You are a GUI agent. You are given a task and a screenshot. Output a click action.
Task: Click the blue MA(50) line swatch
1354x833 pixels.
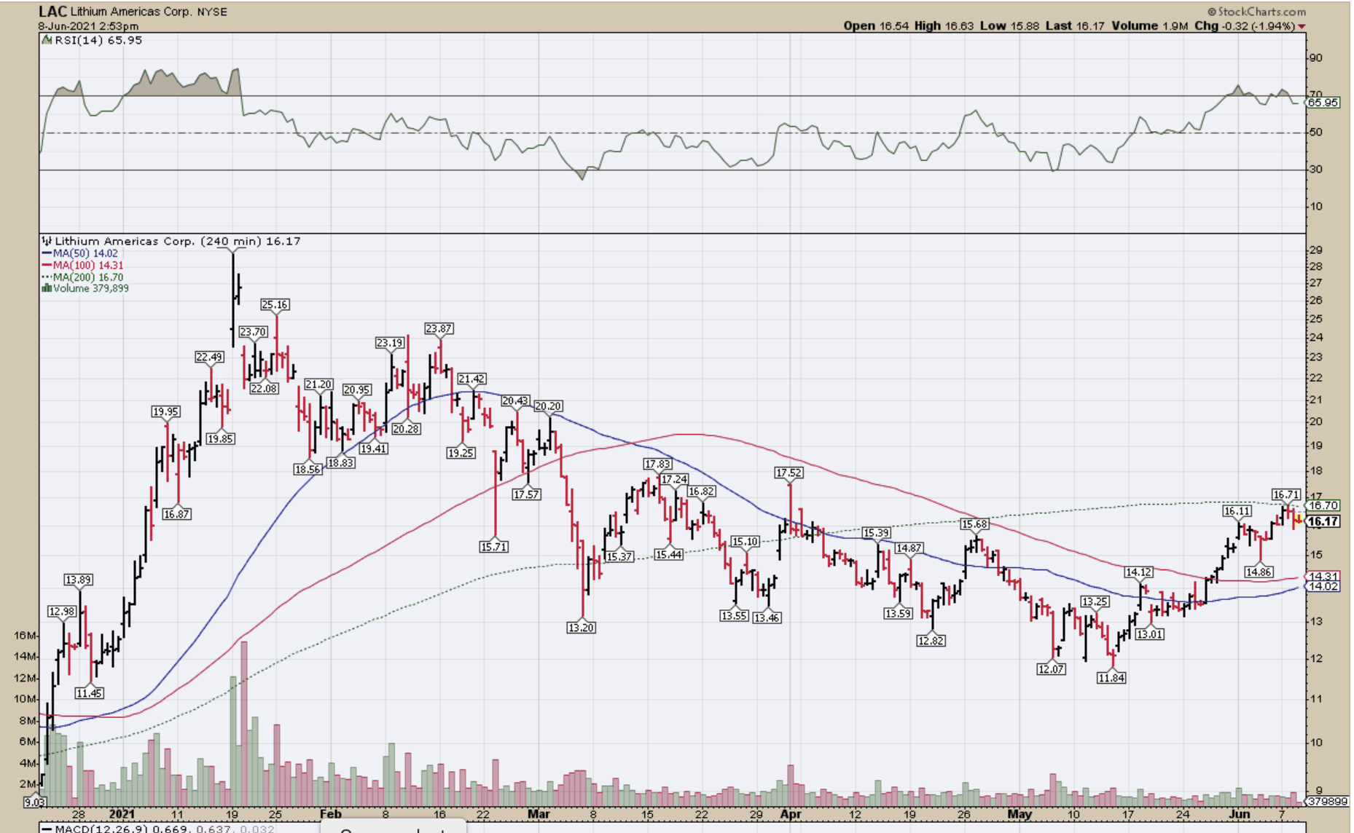47,253
